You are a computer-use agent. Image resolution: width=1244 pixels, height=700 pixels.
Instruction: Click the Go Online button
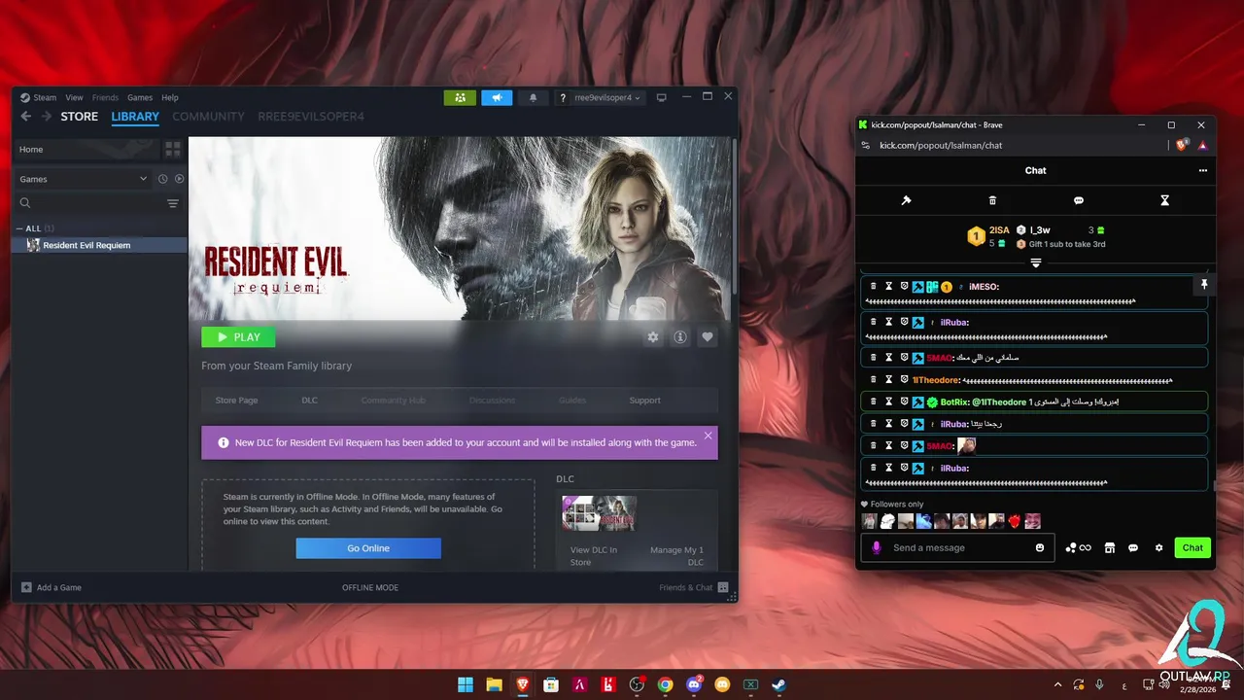368,548
